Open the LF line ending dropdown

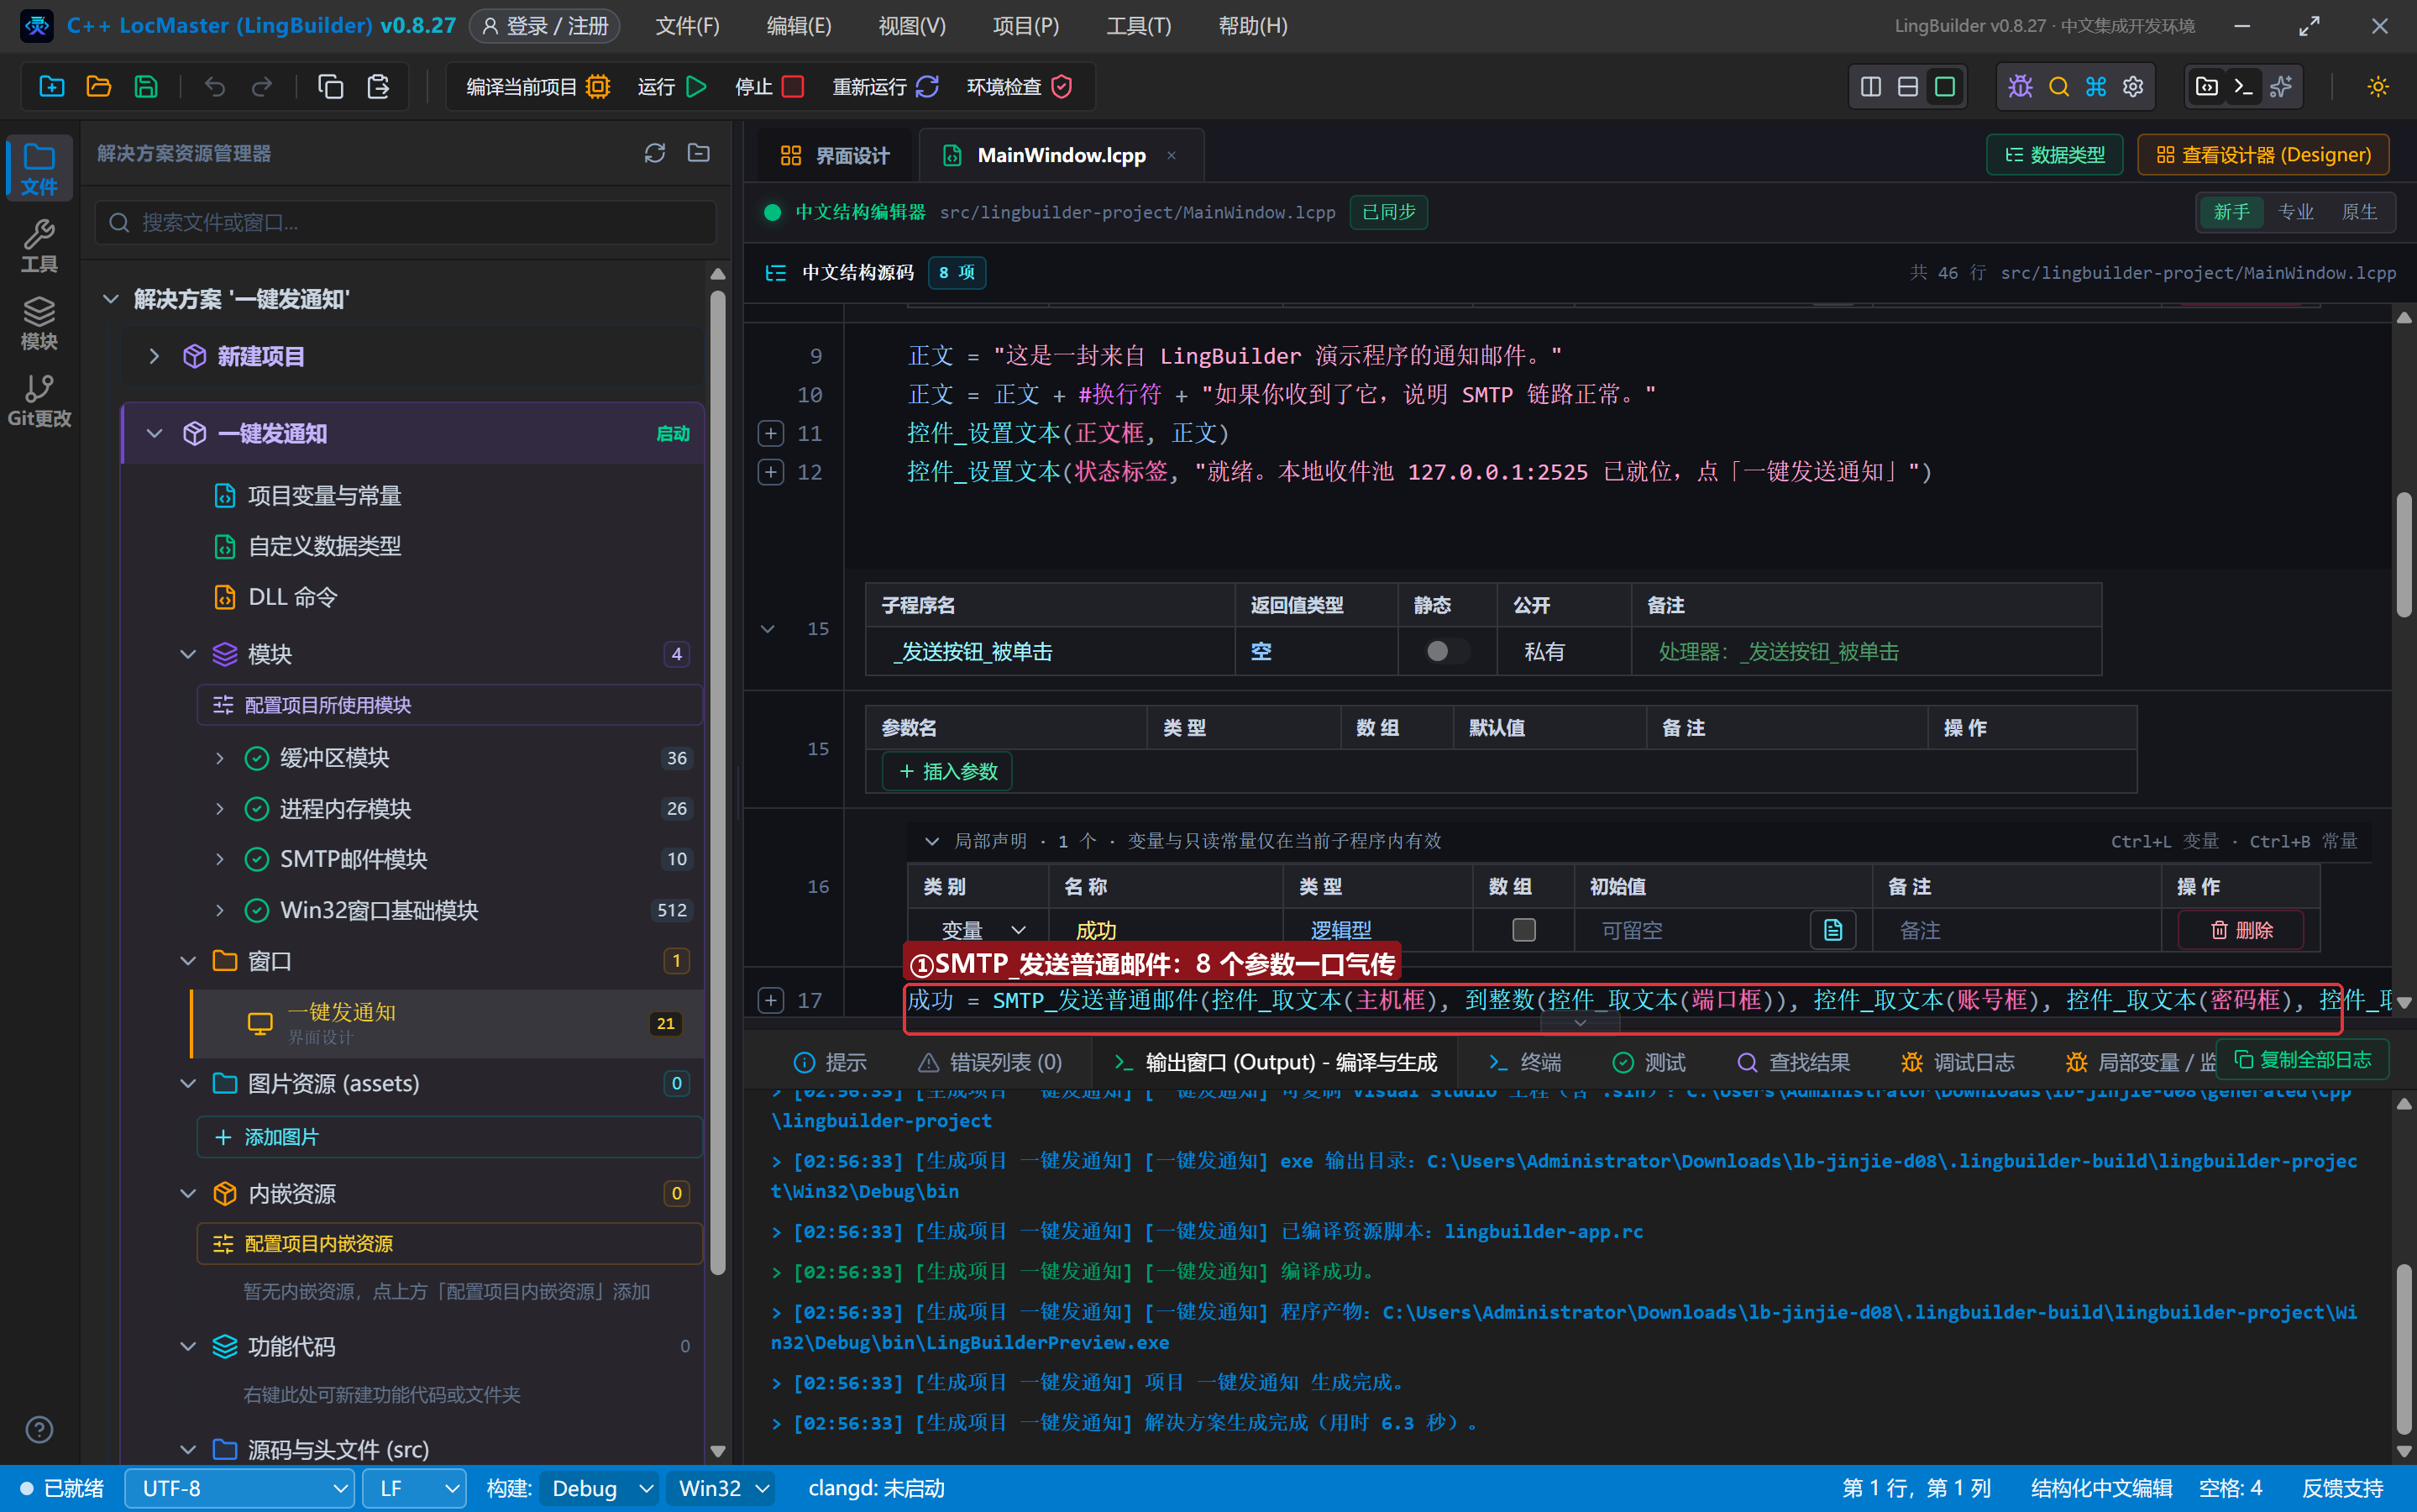[414, 1488]
